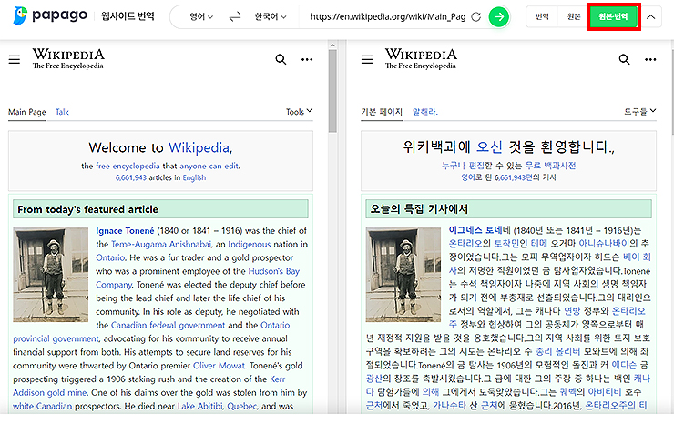Click the Wikipedia link in Welcome heading
The width and height of the screenshot is (674, 424).
click(x=199, y=147)
